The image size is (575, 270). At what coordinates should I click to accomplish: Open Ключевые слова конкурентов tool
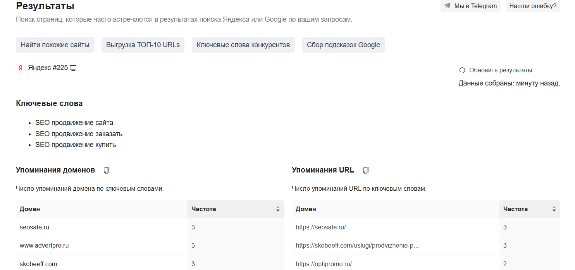[243, 45]
